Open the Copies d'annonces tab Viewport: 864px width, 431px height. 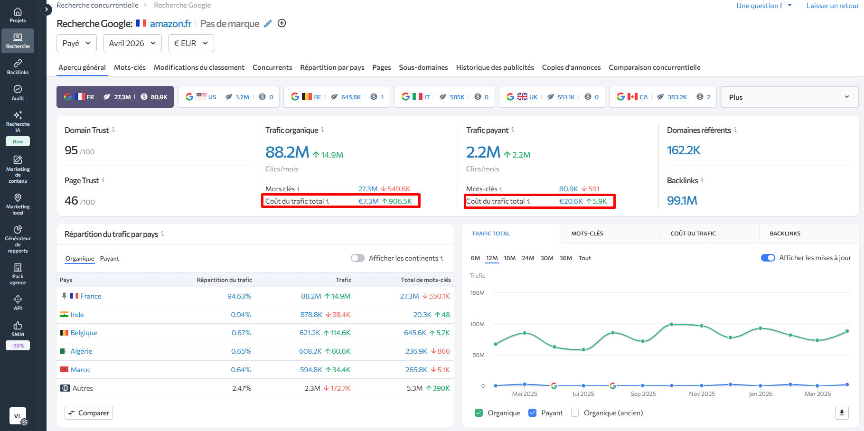[572, 67]
